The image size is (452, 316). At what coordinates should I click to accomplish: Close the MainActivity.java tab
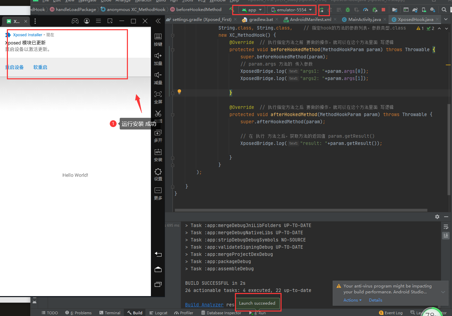pos(385,20)
